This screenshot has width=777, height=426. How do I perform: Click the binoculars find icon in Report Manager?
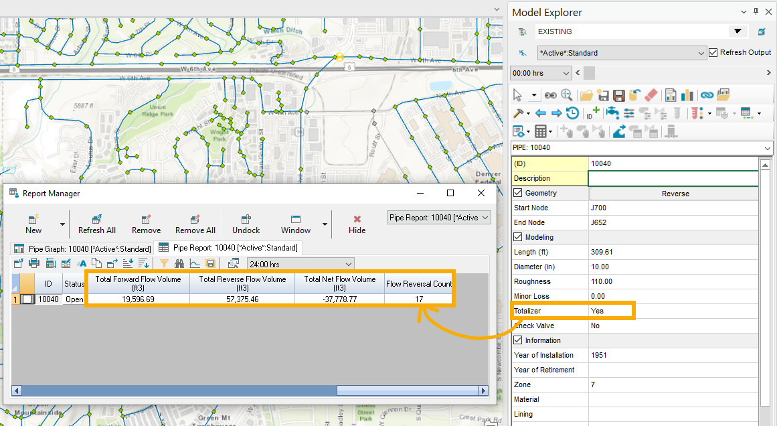click(x=179, y=264)
